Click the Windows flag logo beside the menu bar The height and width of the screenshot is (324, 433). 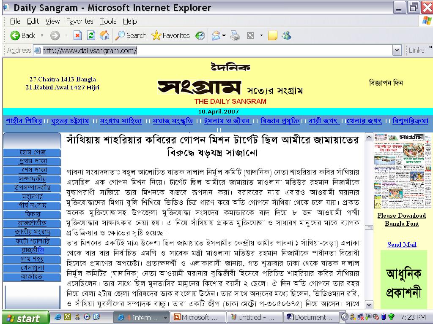coord(427,21)
